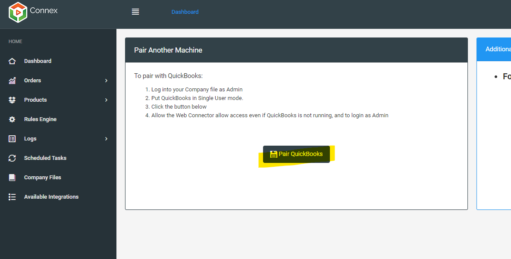Click the Dashboard home icon in sidebar
This screenshot has width=511, height=259.
12,61
